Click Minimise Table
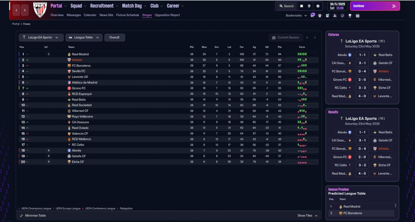The height and width of the screenshot is (222, 415). coord(32,216)
